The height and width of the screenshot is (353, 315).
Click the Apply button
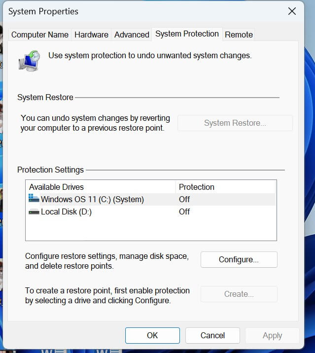(x=272, y=335)
